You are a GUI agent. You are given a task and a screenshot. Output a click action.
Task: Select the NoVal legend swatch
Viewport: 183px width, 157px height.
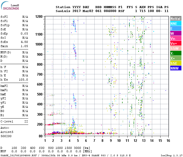tap(176, 19)
